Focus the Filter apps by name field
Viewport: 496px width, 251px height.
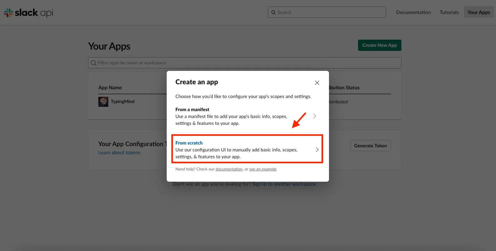(x=245, y=63)
